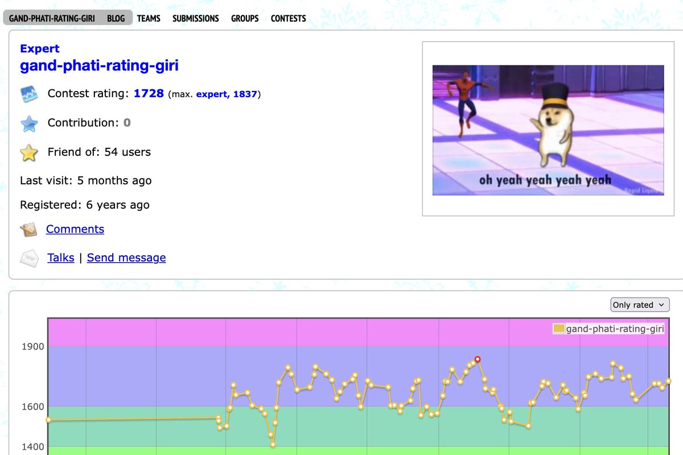This screenshot has height=455, width=683.
Task: Click the blue contribution star icon
Action: tap(29, 123)
